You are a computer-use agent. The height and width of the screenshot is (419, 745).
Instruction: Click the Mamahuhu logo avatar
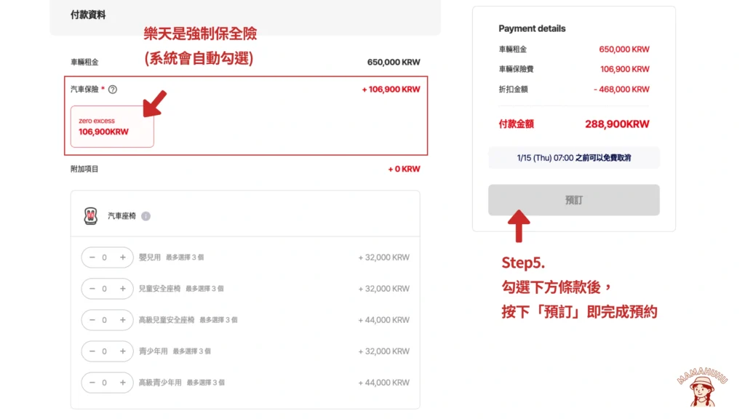pos(703,387)
